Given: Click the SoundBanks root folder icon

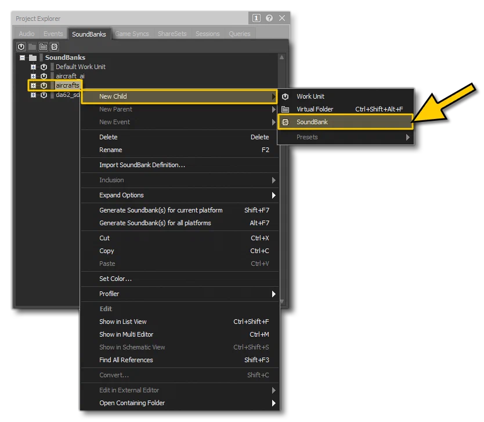Looking at the screenshot, I should 32,57.
